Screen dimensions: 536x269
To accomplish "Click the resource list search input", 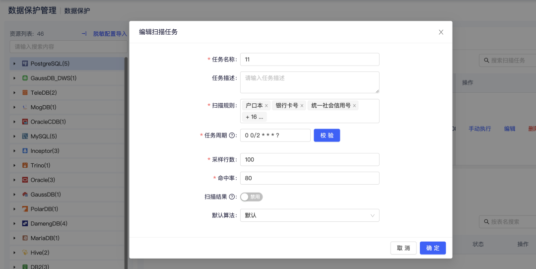I will pyautogui.click(x=68, y=47).
